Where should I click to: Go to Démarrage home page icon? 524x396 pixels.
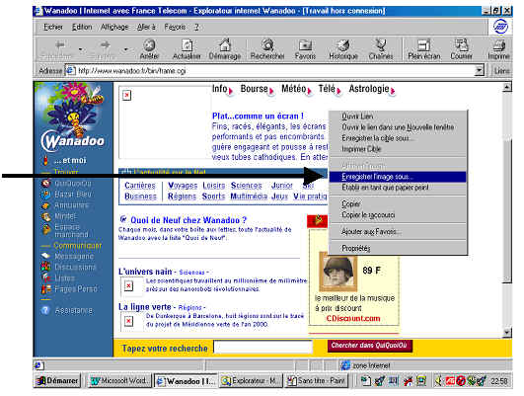[225, 45]
